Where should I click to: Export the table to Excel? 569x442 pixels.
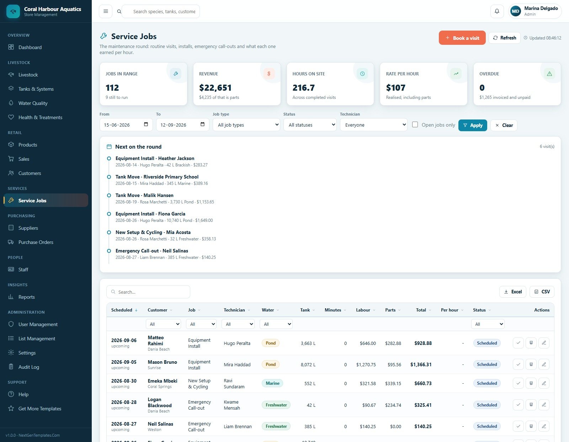click(x=513, y=292)
